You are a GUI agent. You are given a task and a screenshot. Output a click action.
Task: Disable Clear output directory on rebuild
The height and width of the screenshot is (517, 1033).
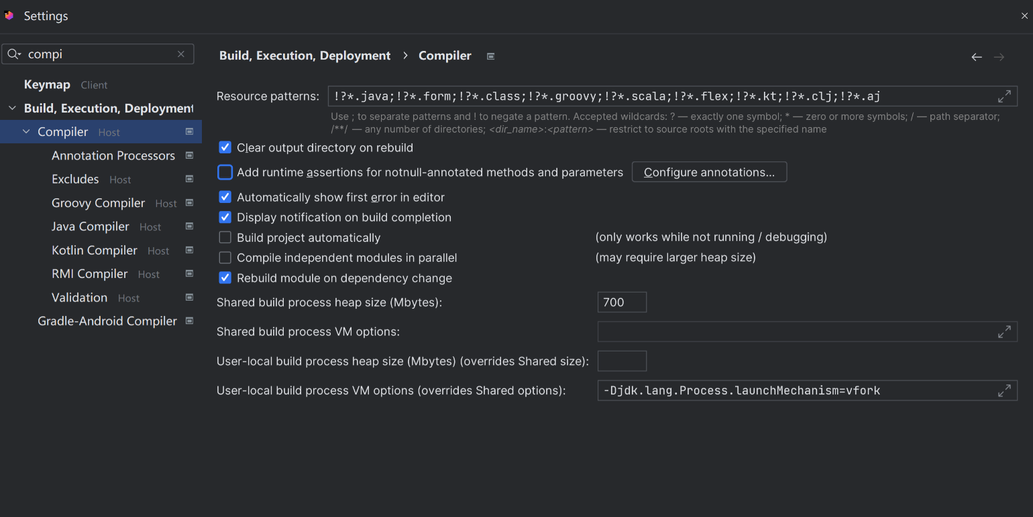coord(225,148)
